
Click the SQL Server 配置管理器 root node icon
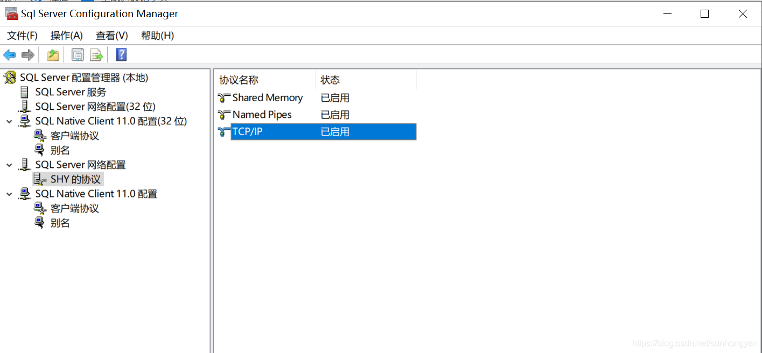[x=10, y=78]
